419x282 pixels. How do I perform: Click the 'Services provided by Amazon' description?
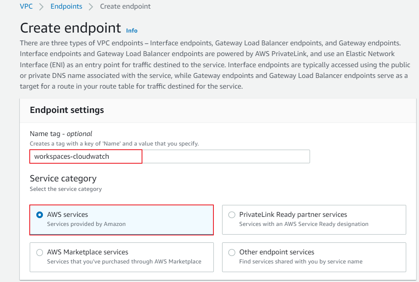tap(86, 224)
